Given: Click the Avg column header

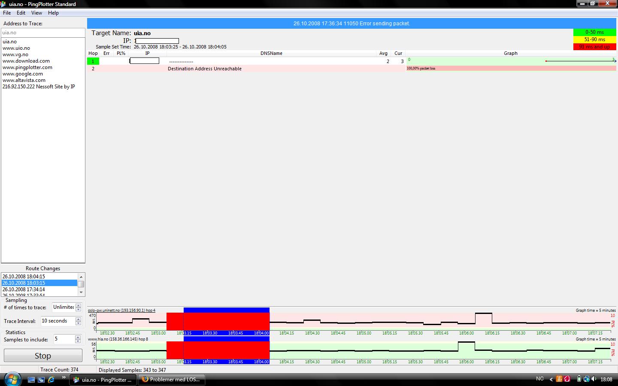Looking at the screenshot, I should (x=383, y=54).
